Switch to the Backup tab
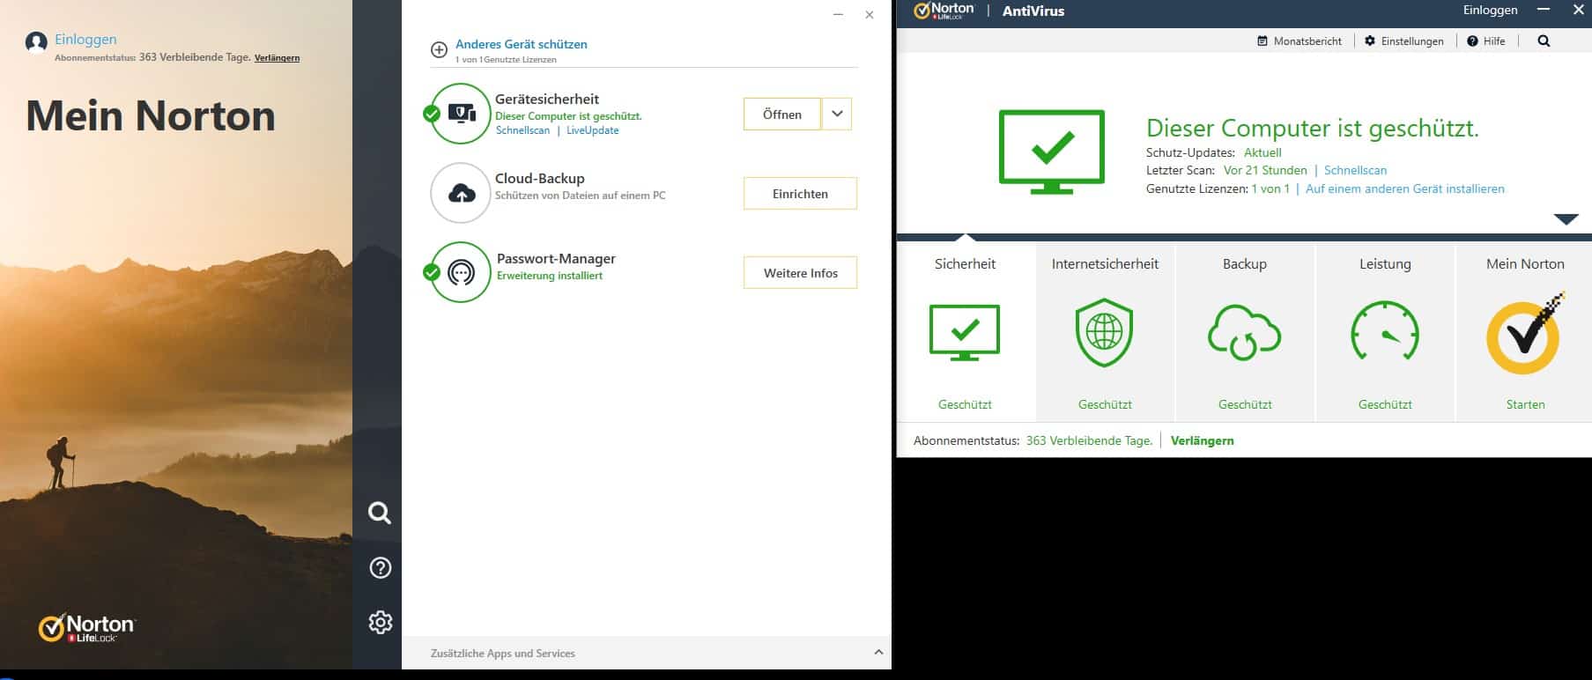This screenshot has width=1592, height=680. pyautogui.click(x=1245, y=332)
